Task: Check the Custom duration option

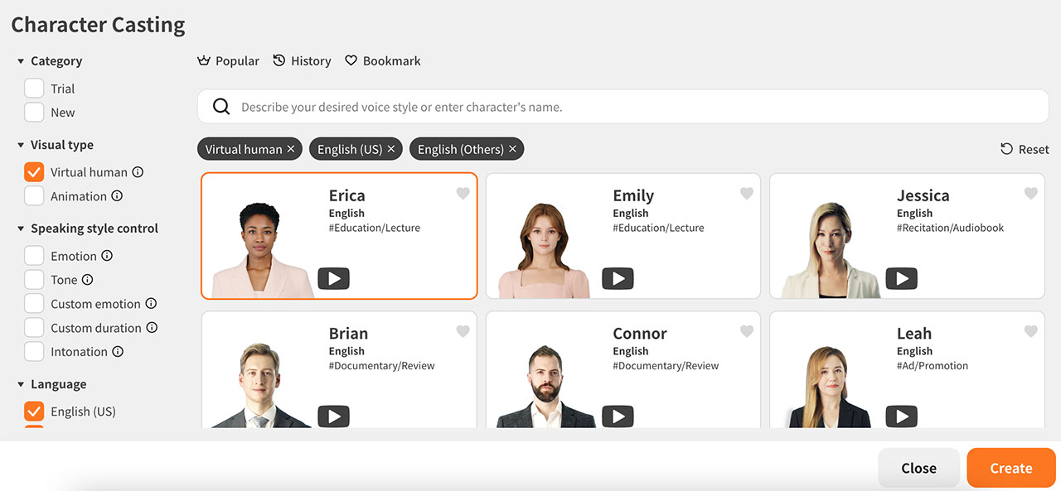Action: tap(34, 328)
